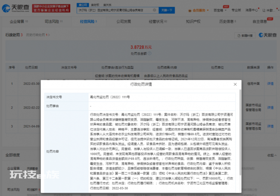Click the 数据来源 column header
Image resolution: width=280 pixels, height=196 pixels.
[253, 68]
